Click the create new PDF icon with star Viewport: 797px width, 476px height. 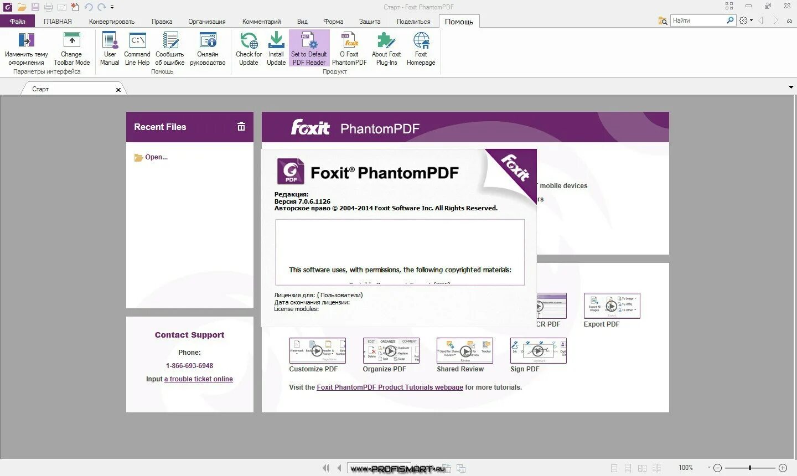coord(75,7)
